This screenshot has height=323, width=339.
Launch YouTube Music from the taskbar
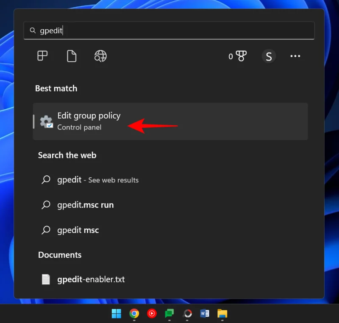[x=152, y=314]
